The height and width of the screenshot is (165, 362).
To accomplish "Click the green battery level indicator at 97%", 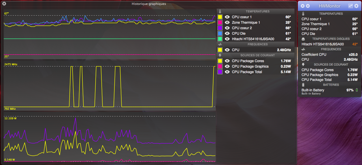I will pos(357,90).
